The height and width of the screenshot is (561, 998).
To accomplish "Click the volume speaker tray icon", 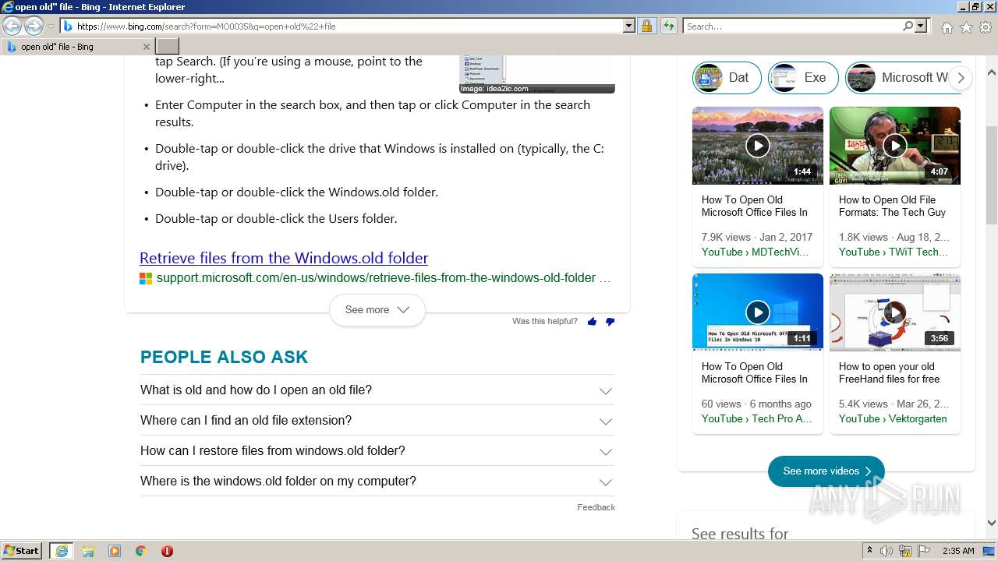I will coord(887,551).
